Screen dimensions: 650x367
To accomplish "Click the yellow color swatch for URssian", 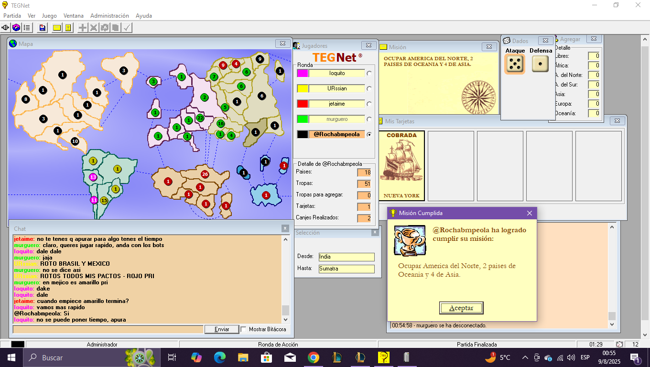I will point(303,88).
